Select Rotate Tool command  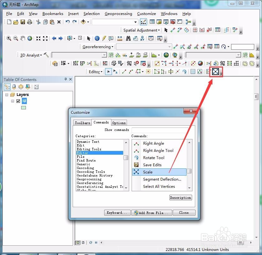(x=159, y=157)
